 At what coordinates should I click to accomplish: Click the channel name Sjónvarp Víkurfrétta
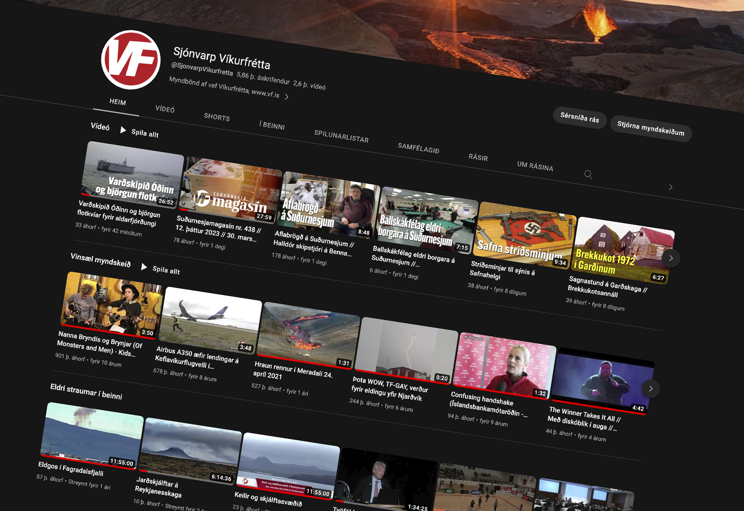pos(221,58)
